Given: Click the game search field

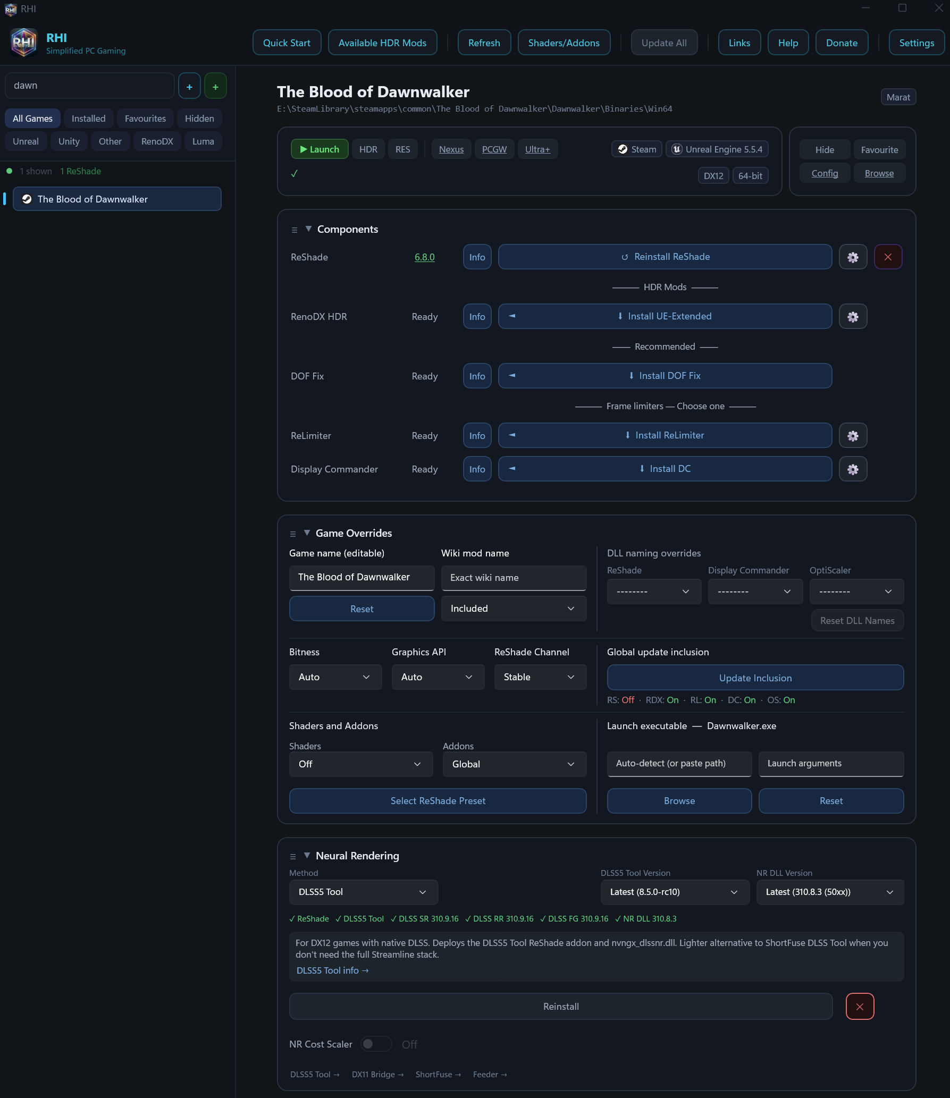Looking at the screenshot, I should [x=89, y=86].
